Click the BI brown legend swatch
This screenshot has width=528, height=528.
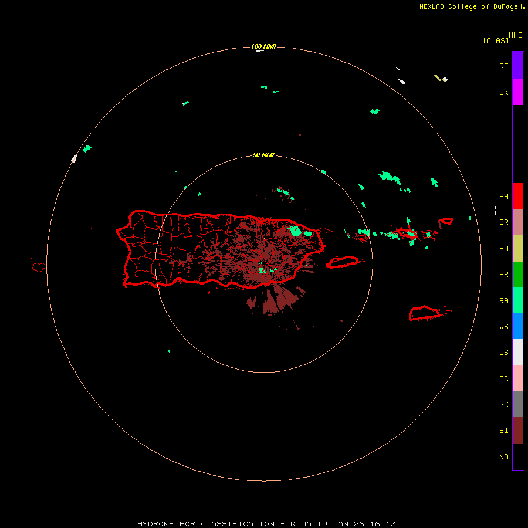[518, 431]
